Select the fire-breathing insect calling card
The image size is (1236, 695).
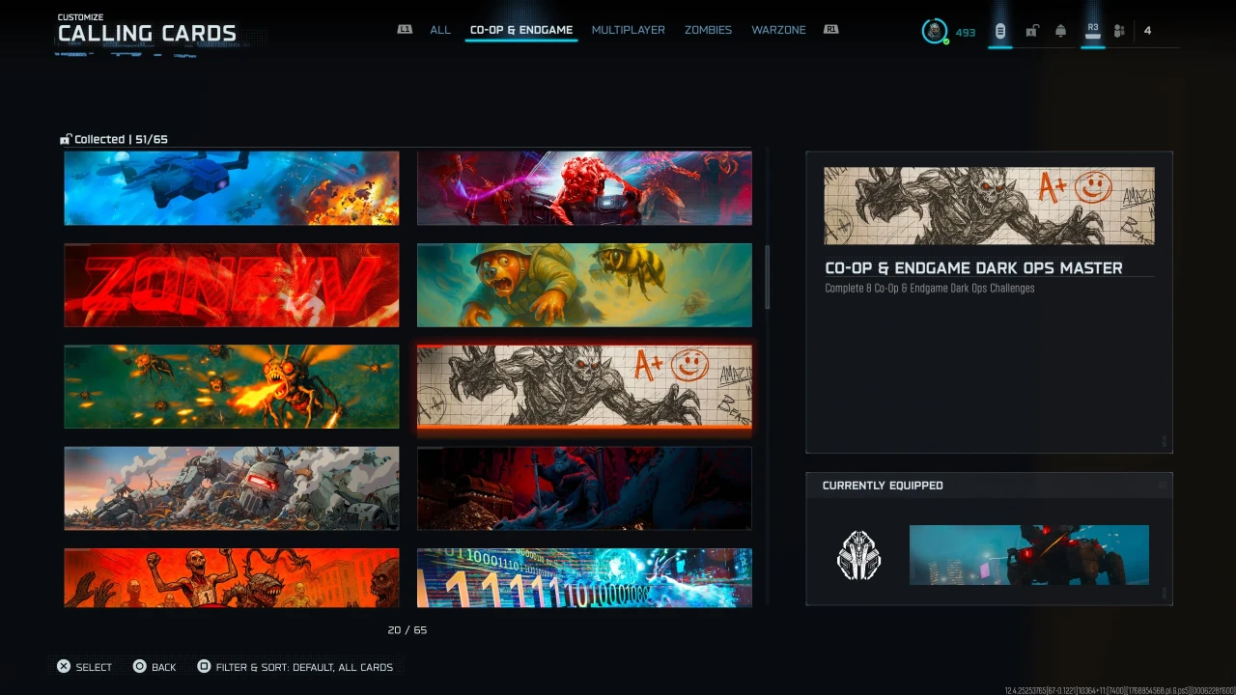tap(232, 386)
